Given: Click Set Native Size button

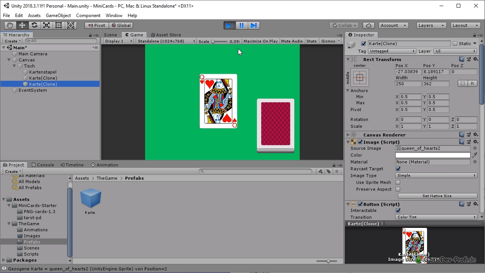Looking at the screenshot, I should 437,196.
